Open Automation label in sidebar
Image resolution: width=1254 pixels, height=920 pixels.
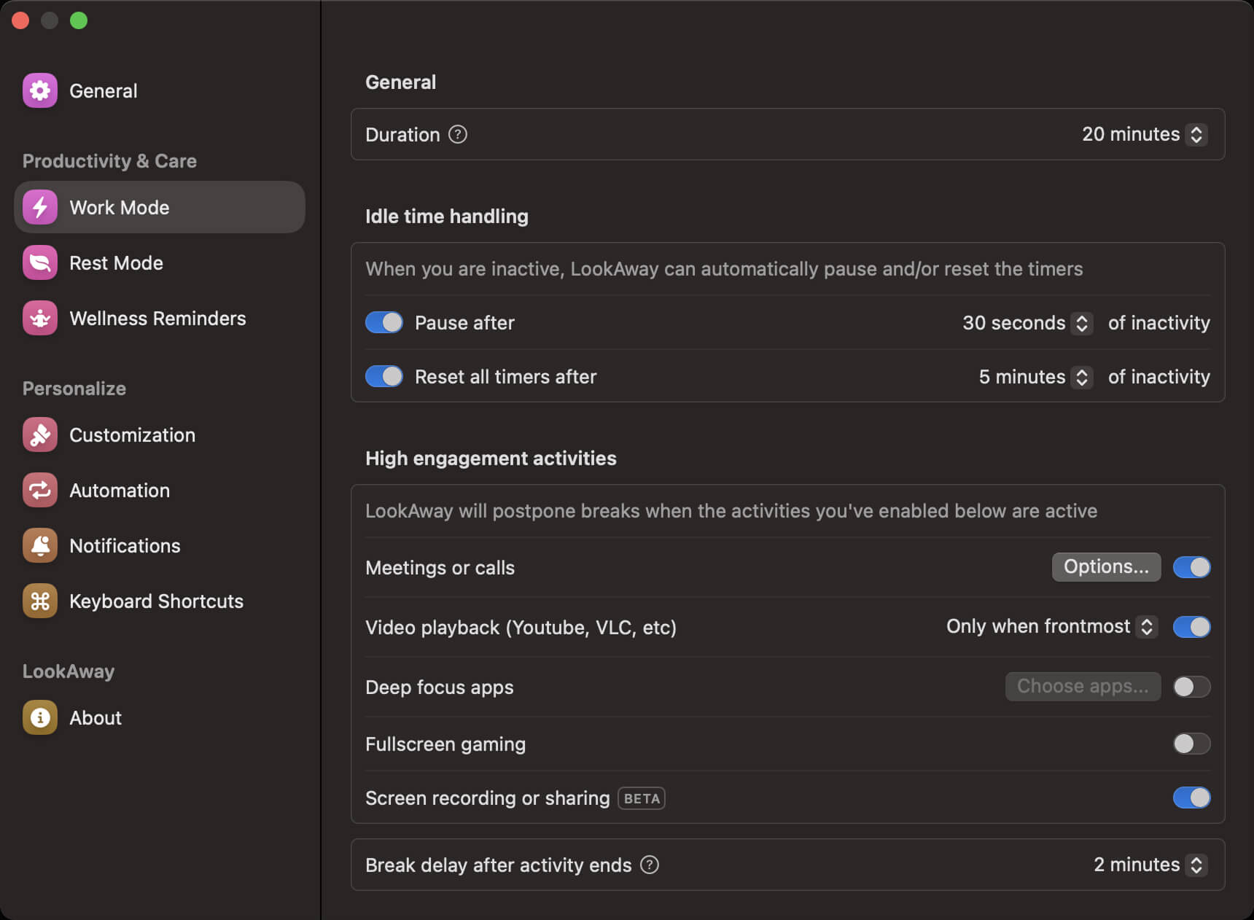click(120, 490)
